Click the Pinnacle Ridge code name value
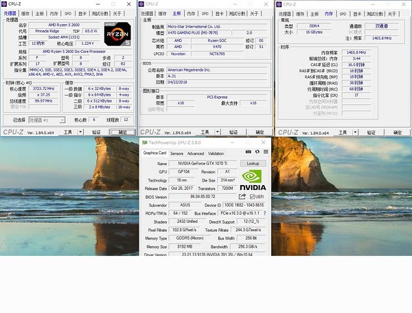Image resolution: width=412 pixels, height=313 pixels. click(47, 31)
